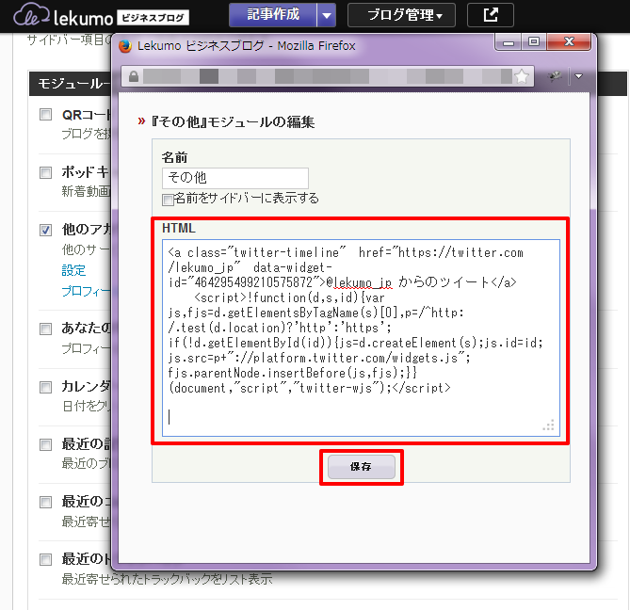Viewport: 630px width, 610px height.
Task: Open the 設定 link
Action: click(73, 270)
